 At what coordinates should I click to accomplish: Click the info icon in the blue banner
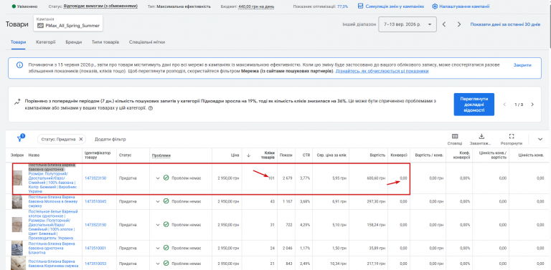[x=19, y=65]
